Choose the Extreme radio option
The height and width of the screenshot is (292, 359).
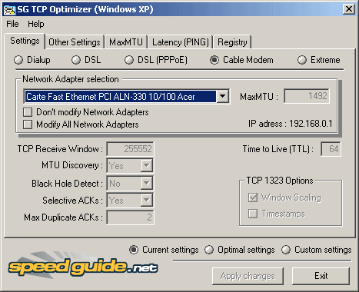point(319,60)
